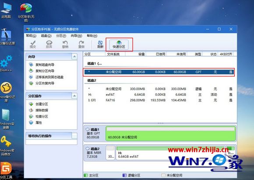Click the 磁盘1 group heading in list

point(95,64)
